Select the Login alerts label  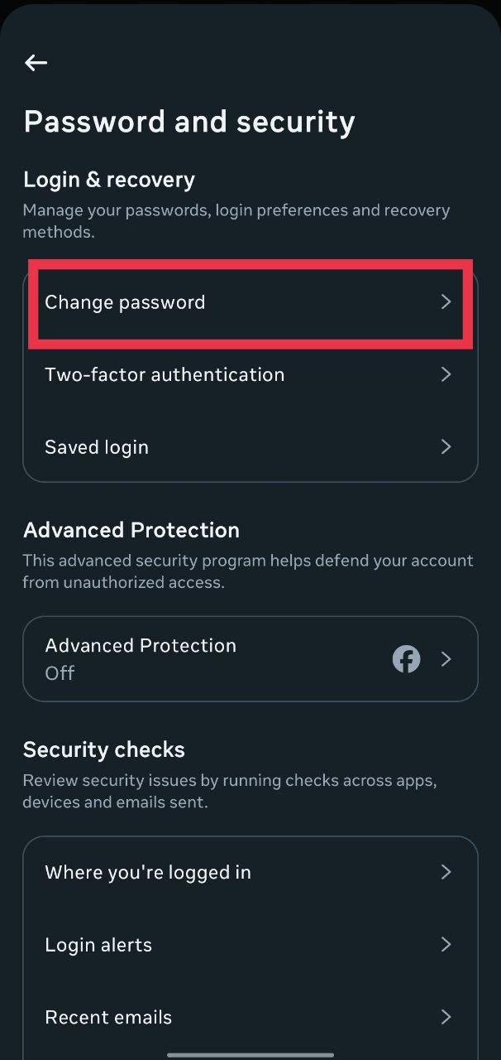coord(98,945)
